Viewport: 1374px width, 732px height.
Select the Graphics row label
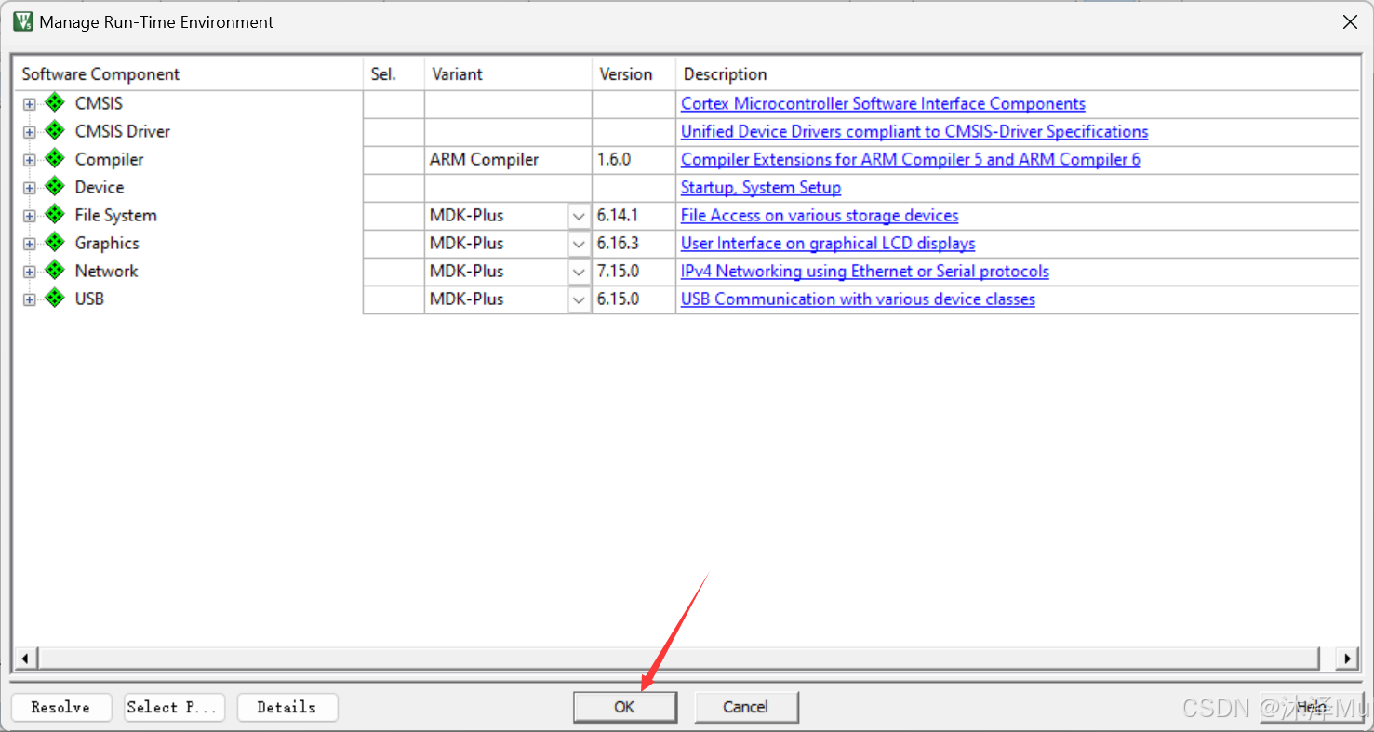pos(107,243)
